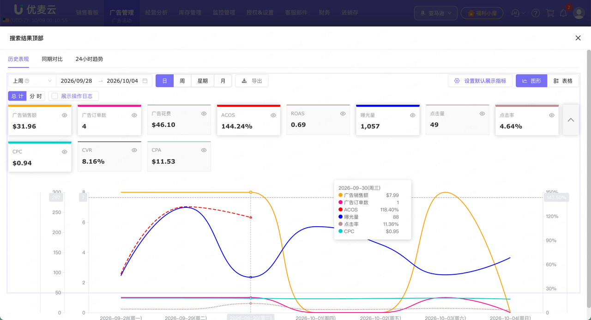Toggle eye icon on ACOS card

coord(273,115)
